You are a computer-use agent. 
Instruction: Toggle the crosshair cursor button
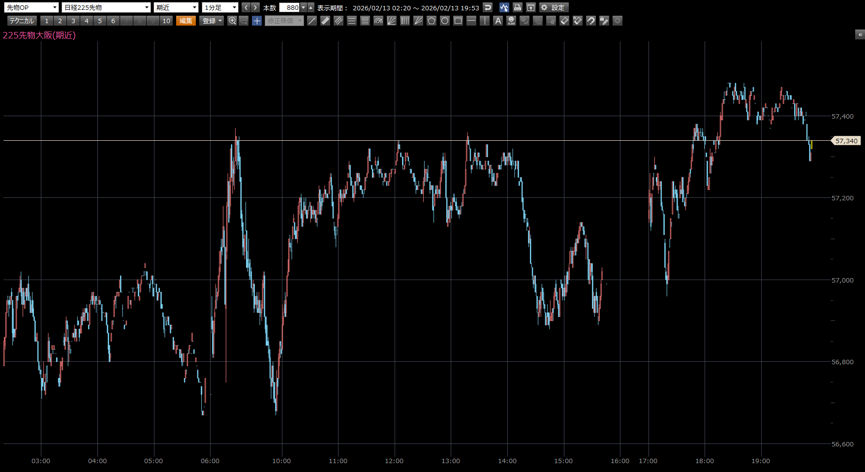click(257, 21)
